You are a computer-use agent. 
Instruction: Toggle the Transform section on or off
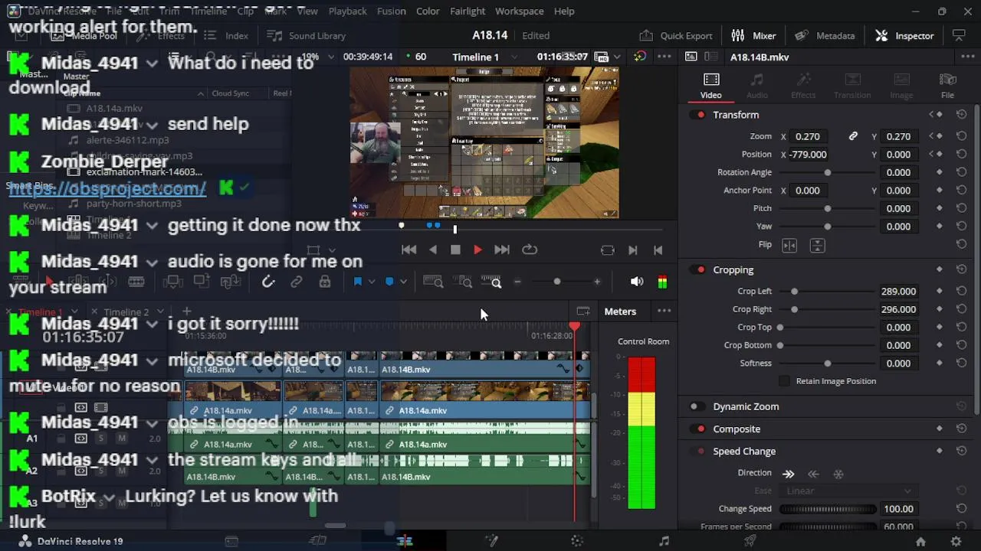699,115
